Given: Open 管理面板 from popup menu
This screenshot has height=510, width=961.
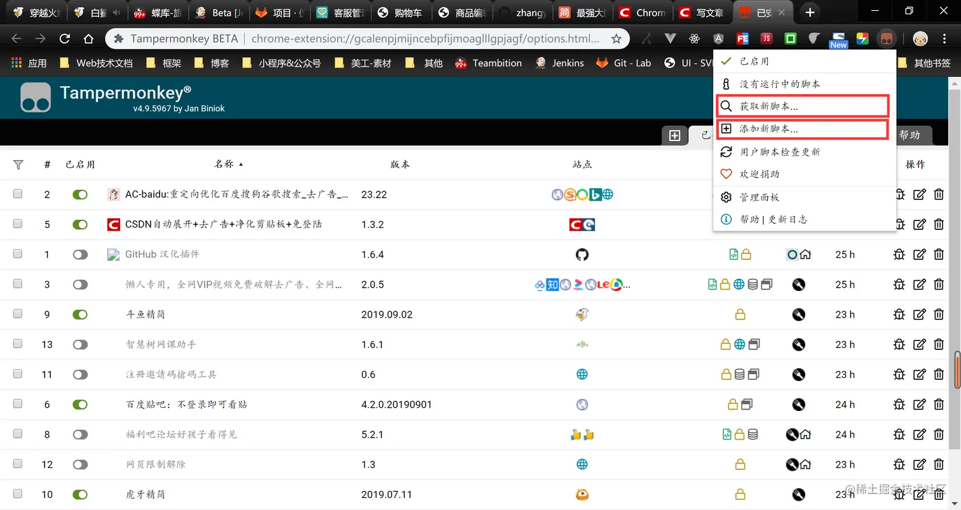Looking at the screenshot, I should pos(805,198).
